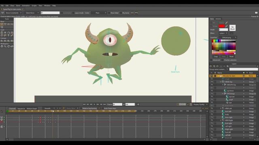The height and width of the screenshot is (145, 259).
Task: Open the Bone Constraints dropdown
Action: pyautogui.click(x=13, y=13)
